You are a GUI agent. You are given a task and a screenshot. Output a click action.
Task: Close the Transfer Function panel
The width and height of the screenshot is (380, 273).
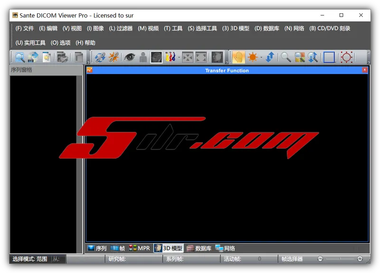[x=364, y=70]
